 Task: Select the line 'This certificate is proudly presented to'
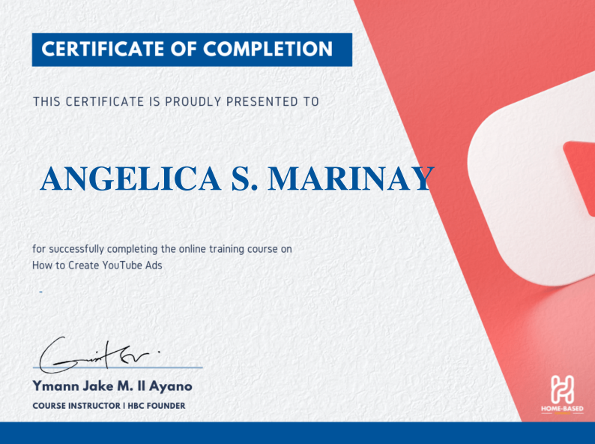tap(175, 102)
